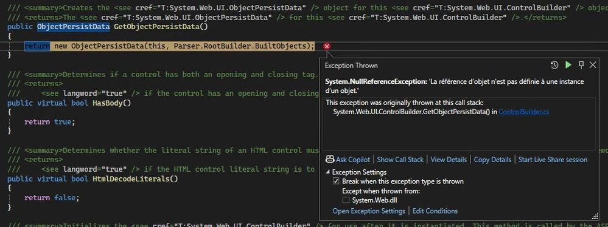608x227 pixels.
Task: Click the highlighted ObjectPersistData return type
Action: (73, 26)
